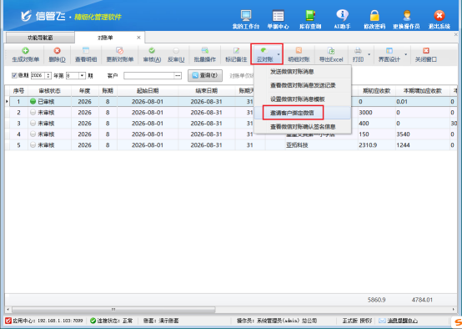Click 批量操作 in the toolbar
462x329 pixels.
(205, 55)
